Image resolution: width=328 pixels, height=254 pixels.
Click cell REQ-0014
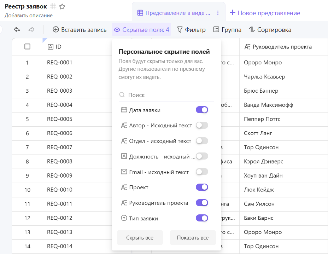tap(60, 246)
